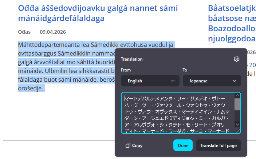This screenshot has height=159, width=256.
Task: Click the "To" label in the popup
Action: 185,70
